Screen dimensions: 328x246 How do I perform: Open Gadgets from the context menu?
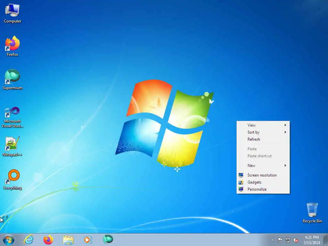[263, 182]
